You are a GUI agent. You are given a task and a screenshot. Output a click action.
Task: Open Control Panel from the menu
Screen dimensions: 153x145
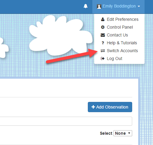coord(120,27)
